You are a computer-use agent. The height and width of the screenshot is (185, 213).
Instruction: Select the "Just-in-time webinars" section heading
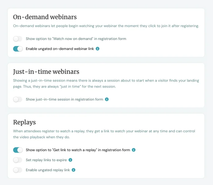coord(46,72)
